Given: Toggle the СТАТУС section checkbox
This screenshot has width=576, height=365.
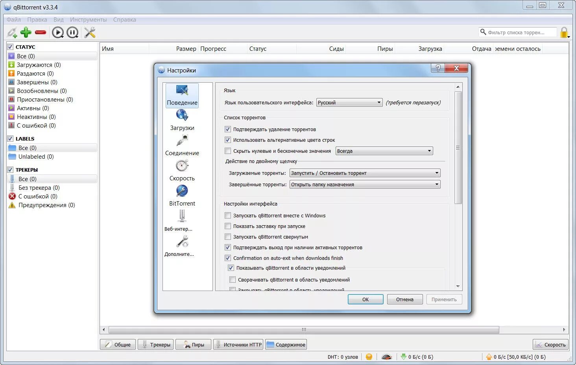Looking at the screenshot, I should [x=10, y=47].
